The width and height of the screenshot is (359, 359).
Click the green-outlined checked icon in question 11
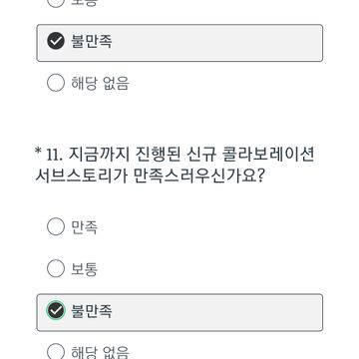click(56, 311)
